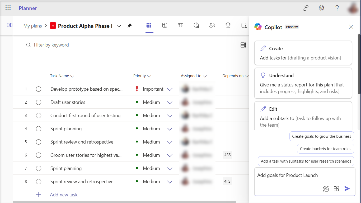Open the Copilot prompt guide sparkle icon
Screen dimensions: 361x203
pos(326,188)
